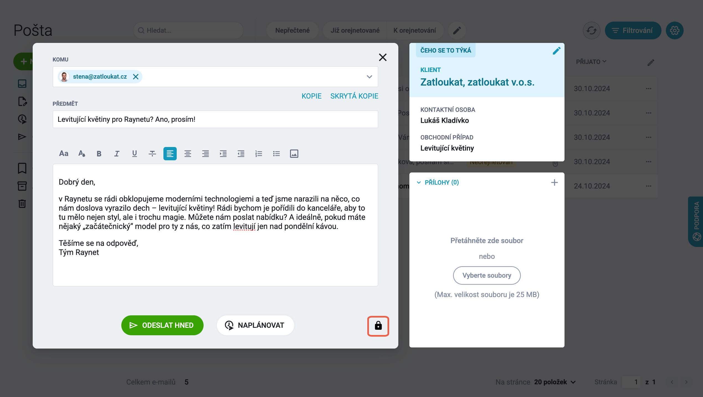This screenshot has width=703, height=397.
Task: Edit table columns pencil icon
Action: click(651, 63)
